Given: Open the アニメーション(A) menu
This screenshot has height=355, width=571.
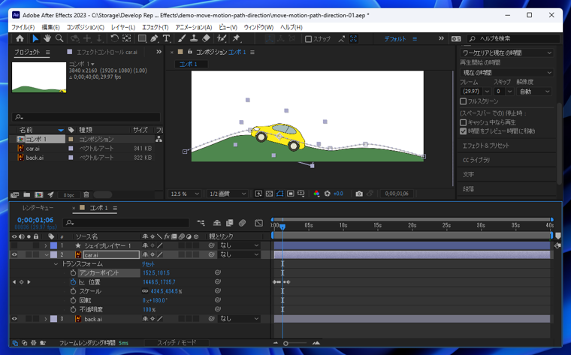Looking at the screenshot, I should pos(193,27).
